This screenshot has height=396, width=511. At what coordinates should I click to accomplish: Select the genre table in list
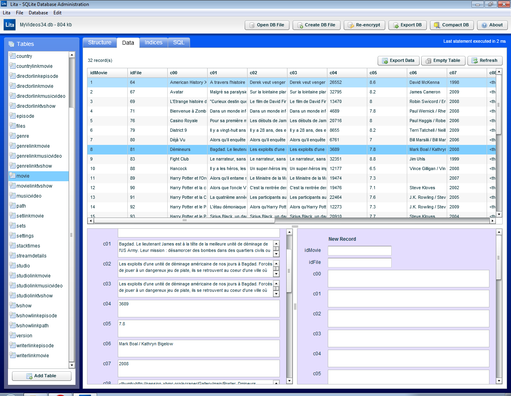23,136
